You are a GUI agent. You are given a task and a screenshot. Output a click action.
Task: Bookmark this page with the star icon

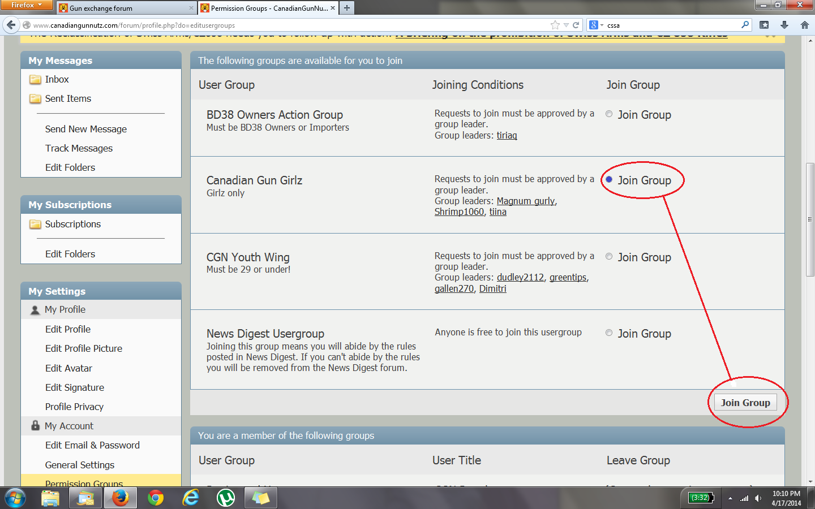pos(555,25)
